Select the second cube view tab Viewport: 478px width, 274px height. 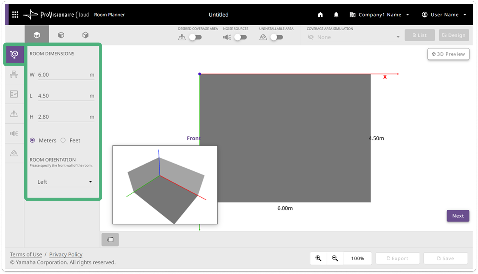coord(61,35)
